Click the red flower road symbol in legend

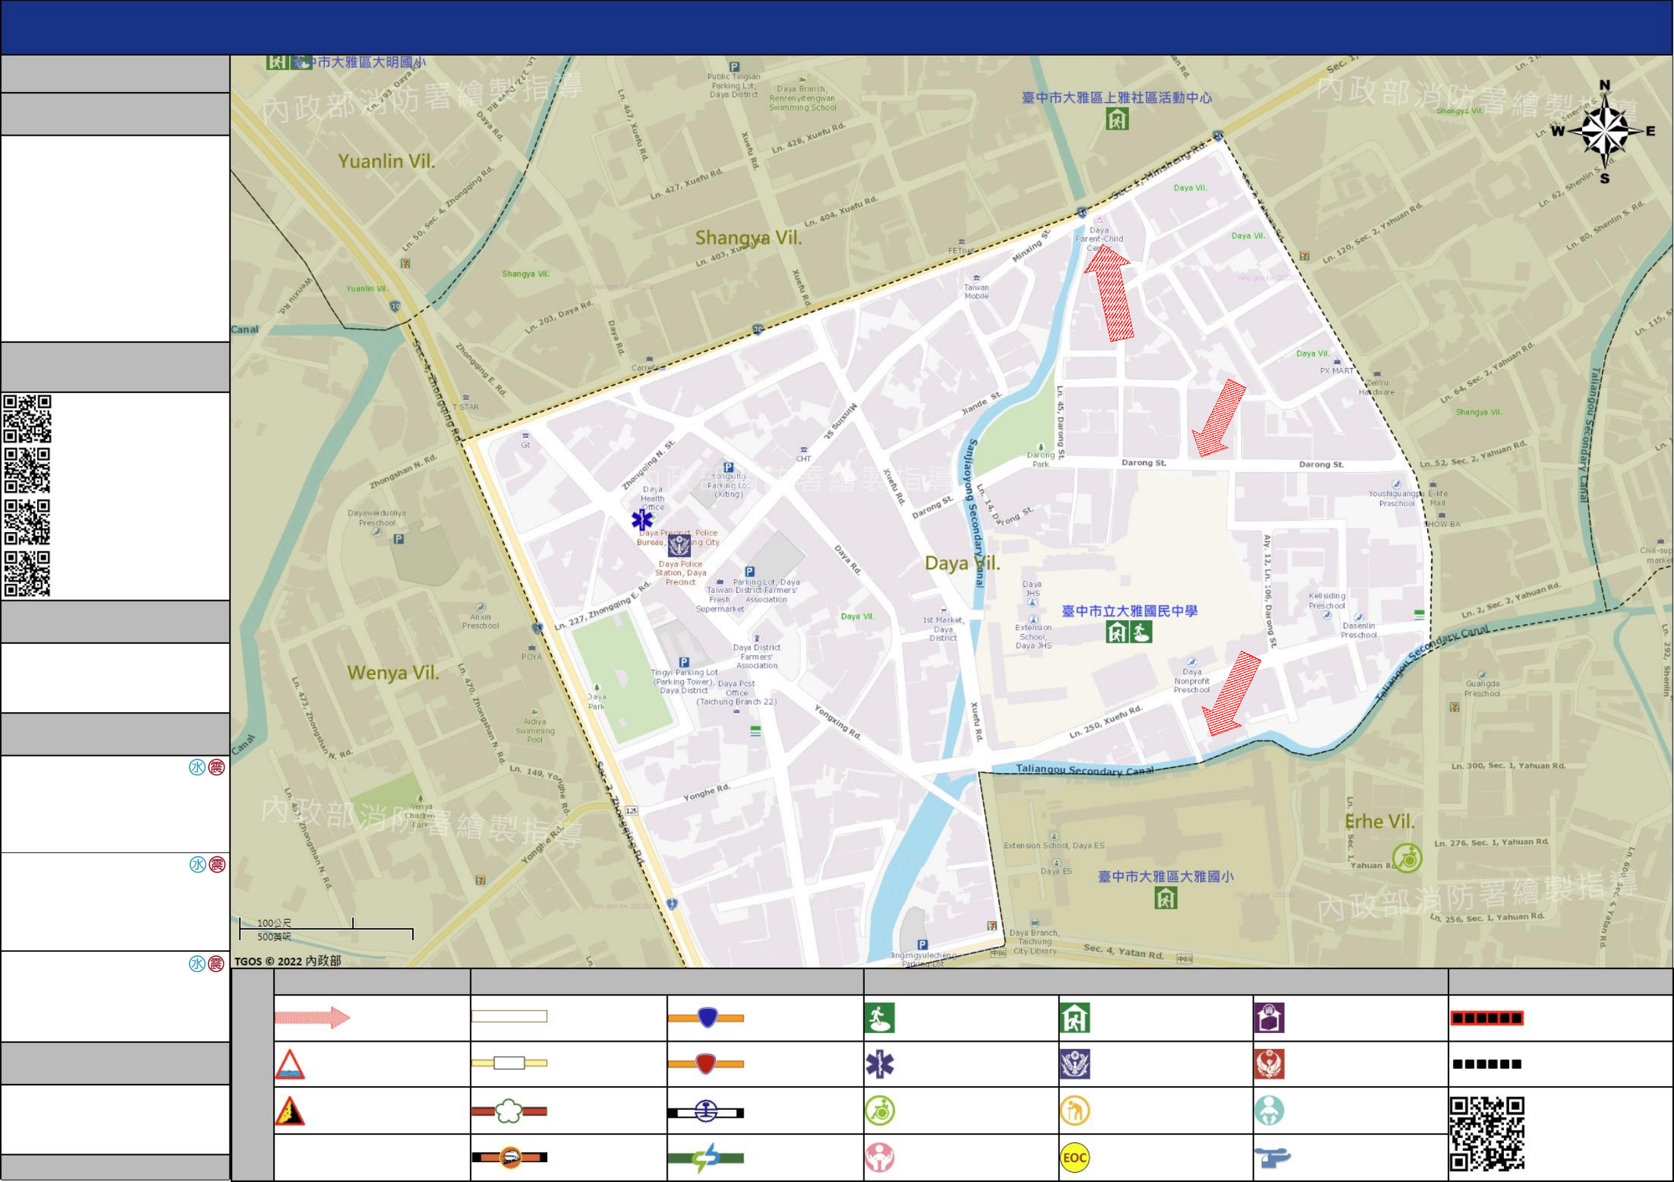[509, 1111]
